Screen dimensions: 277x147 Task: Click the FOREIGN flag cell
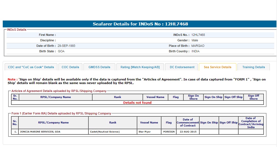pyautogui.click(x=169, y=132)
